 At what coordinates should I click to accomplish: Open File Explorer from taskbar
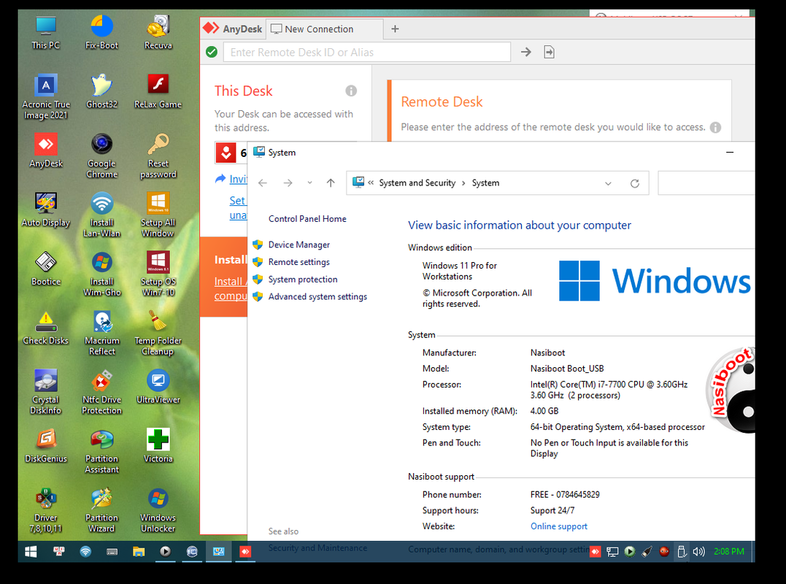click(x=139, y=551)
